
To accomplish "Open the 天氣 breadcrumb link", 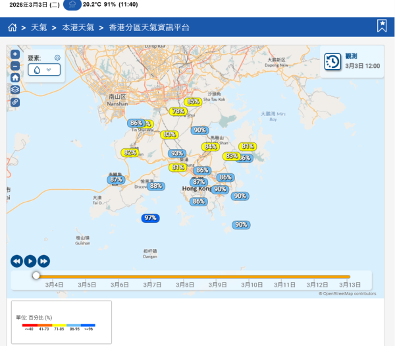I will point(39,27).
